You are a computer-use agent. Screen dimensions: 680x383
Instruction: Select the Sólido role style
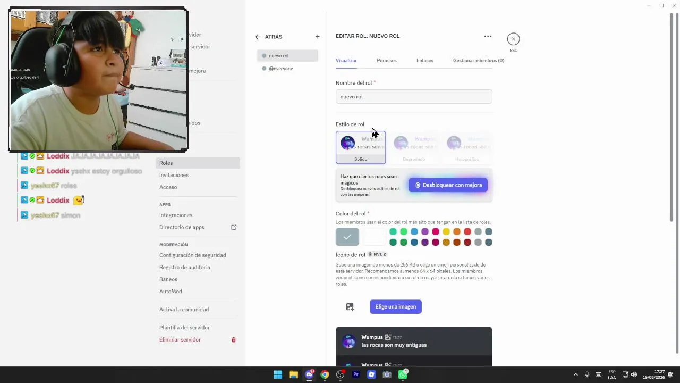click(361, 147)
